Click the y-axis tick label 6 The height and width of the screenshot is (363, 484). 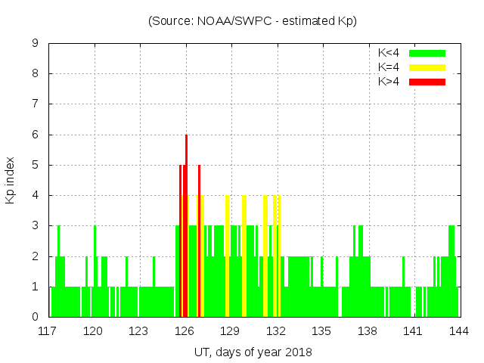[36, 135]
